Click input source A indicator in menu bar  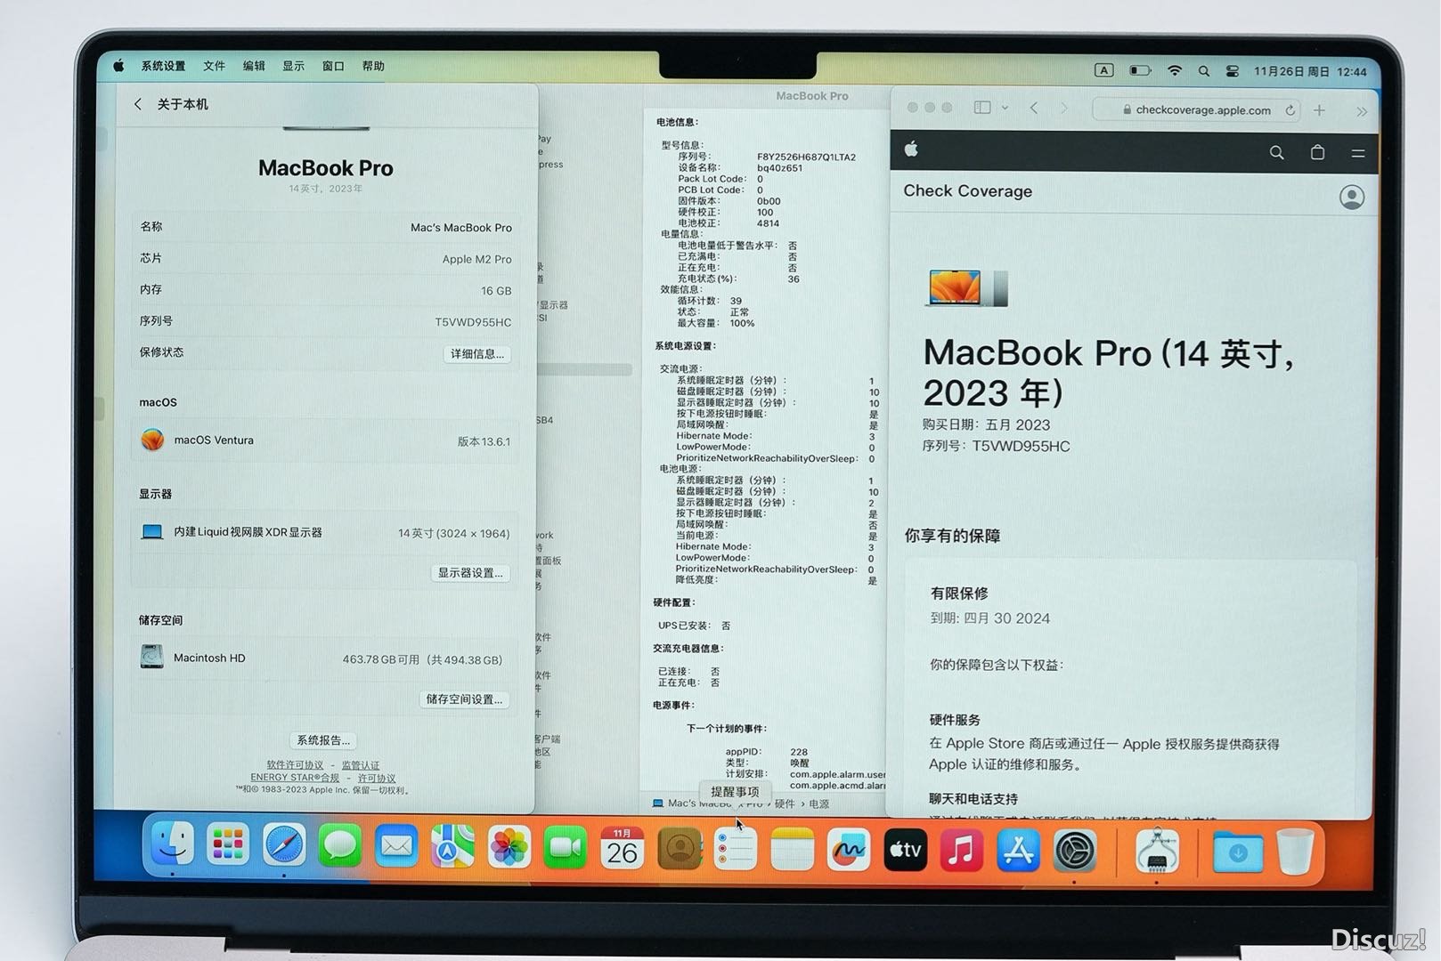pos(1103,70)
